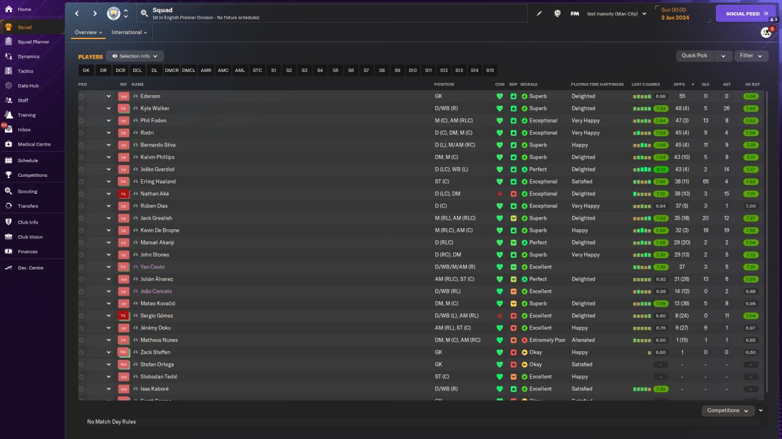782x439 pixels.
Task: Select the S1 substitute slot tab
Action: [x=274, y=70]
